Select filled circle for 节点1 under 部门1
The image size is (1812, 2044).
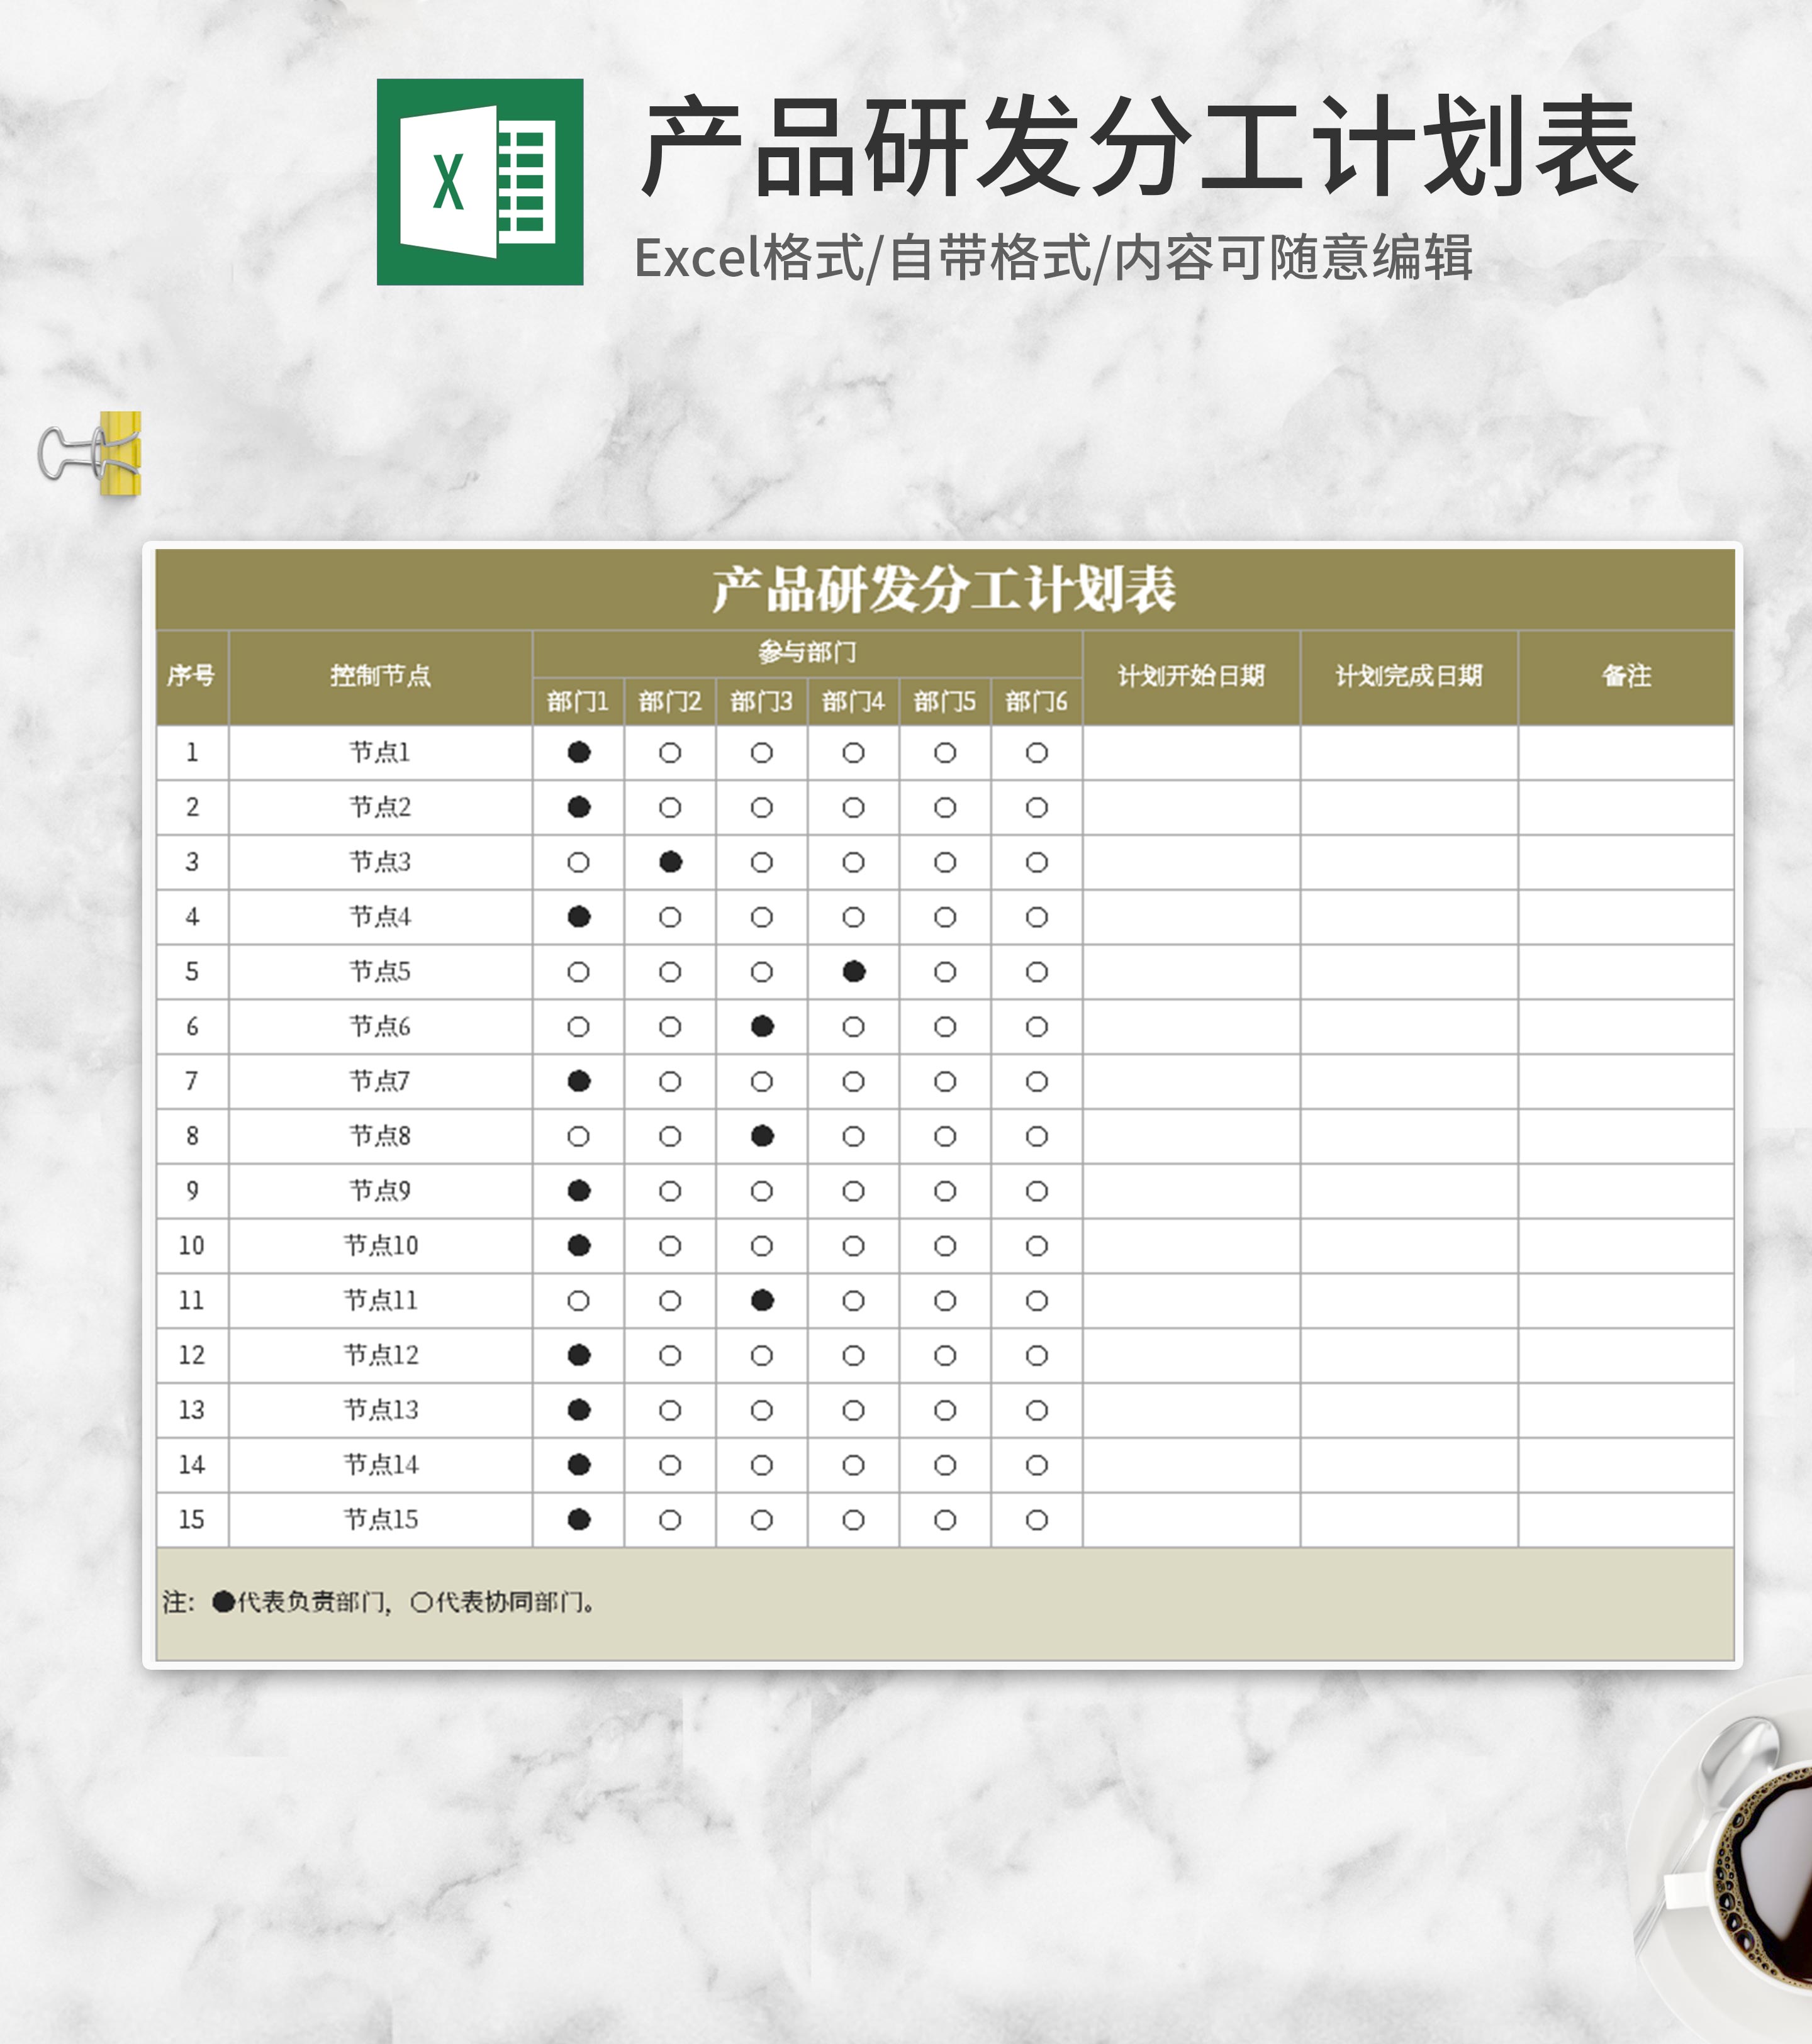click(578, 752)
